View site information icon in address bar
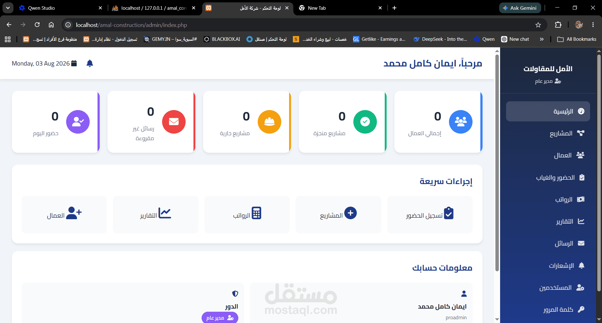 (x=68, y=25)
